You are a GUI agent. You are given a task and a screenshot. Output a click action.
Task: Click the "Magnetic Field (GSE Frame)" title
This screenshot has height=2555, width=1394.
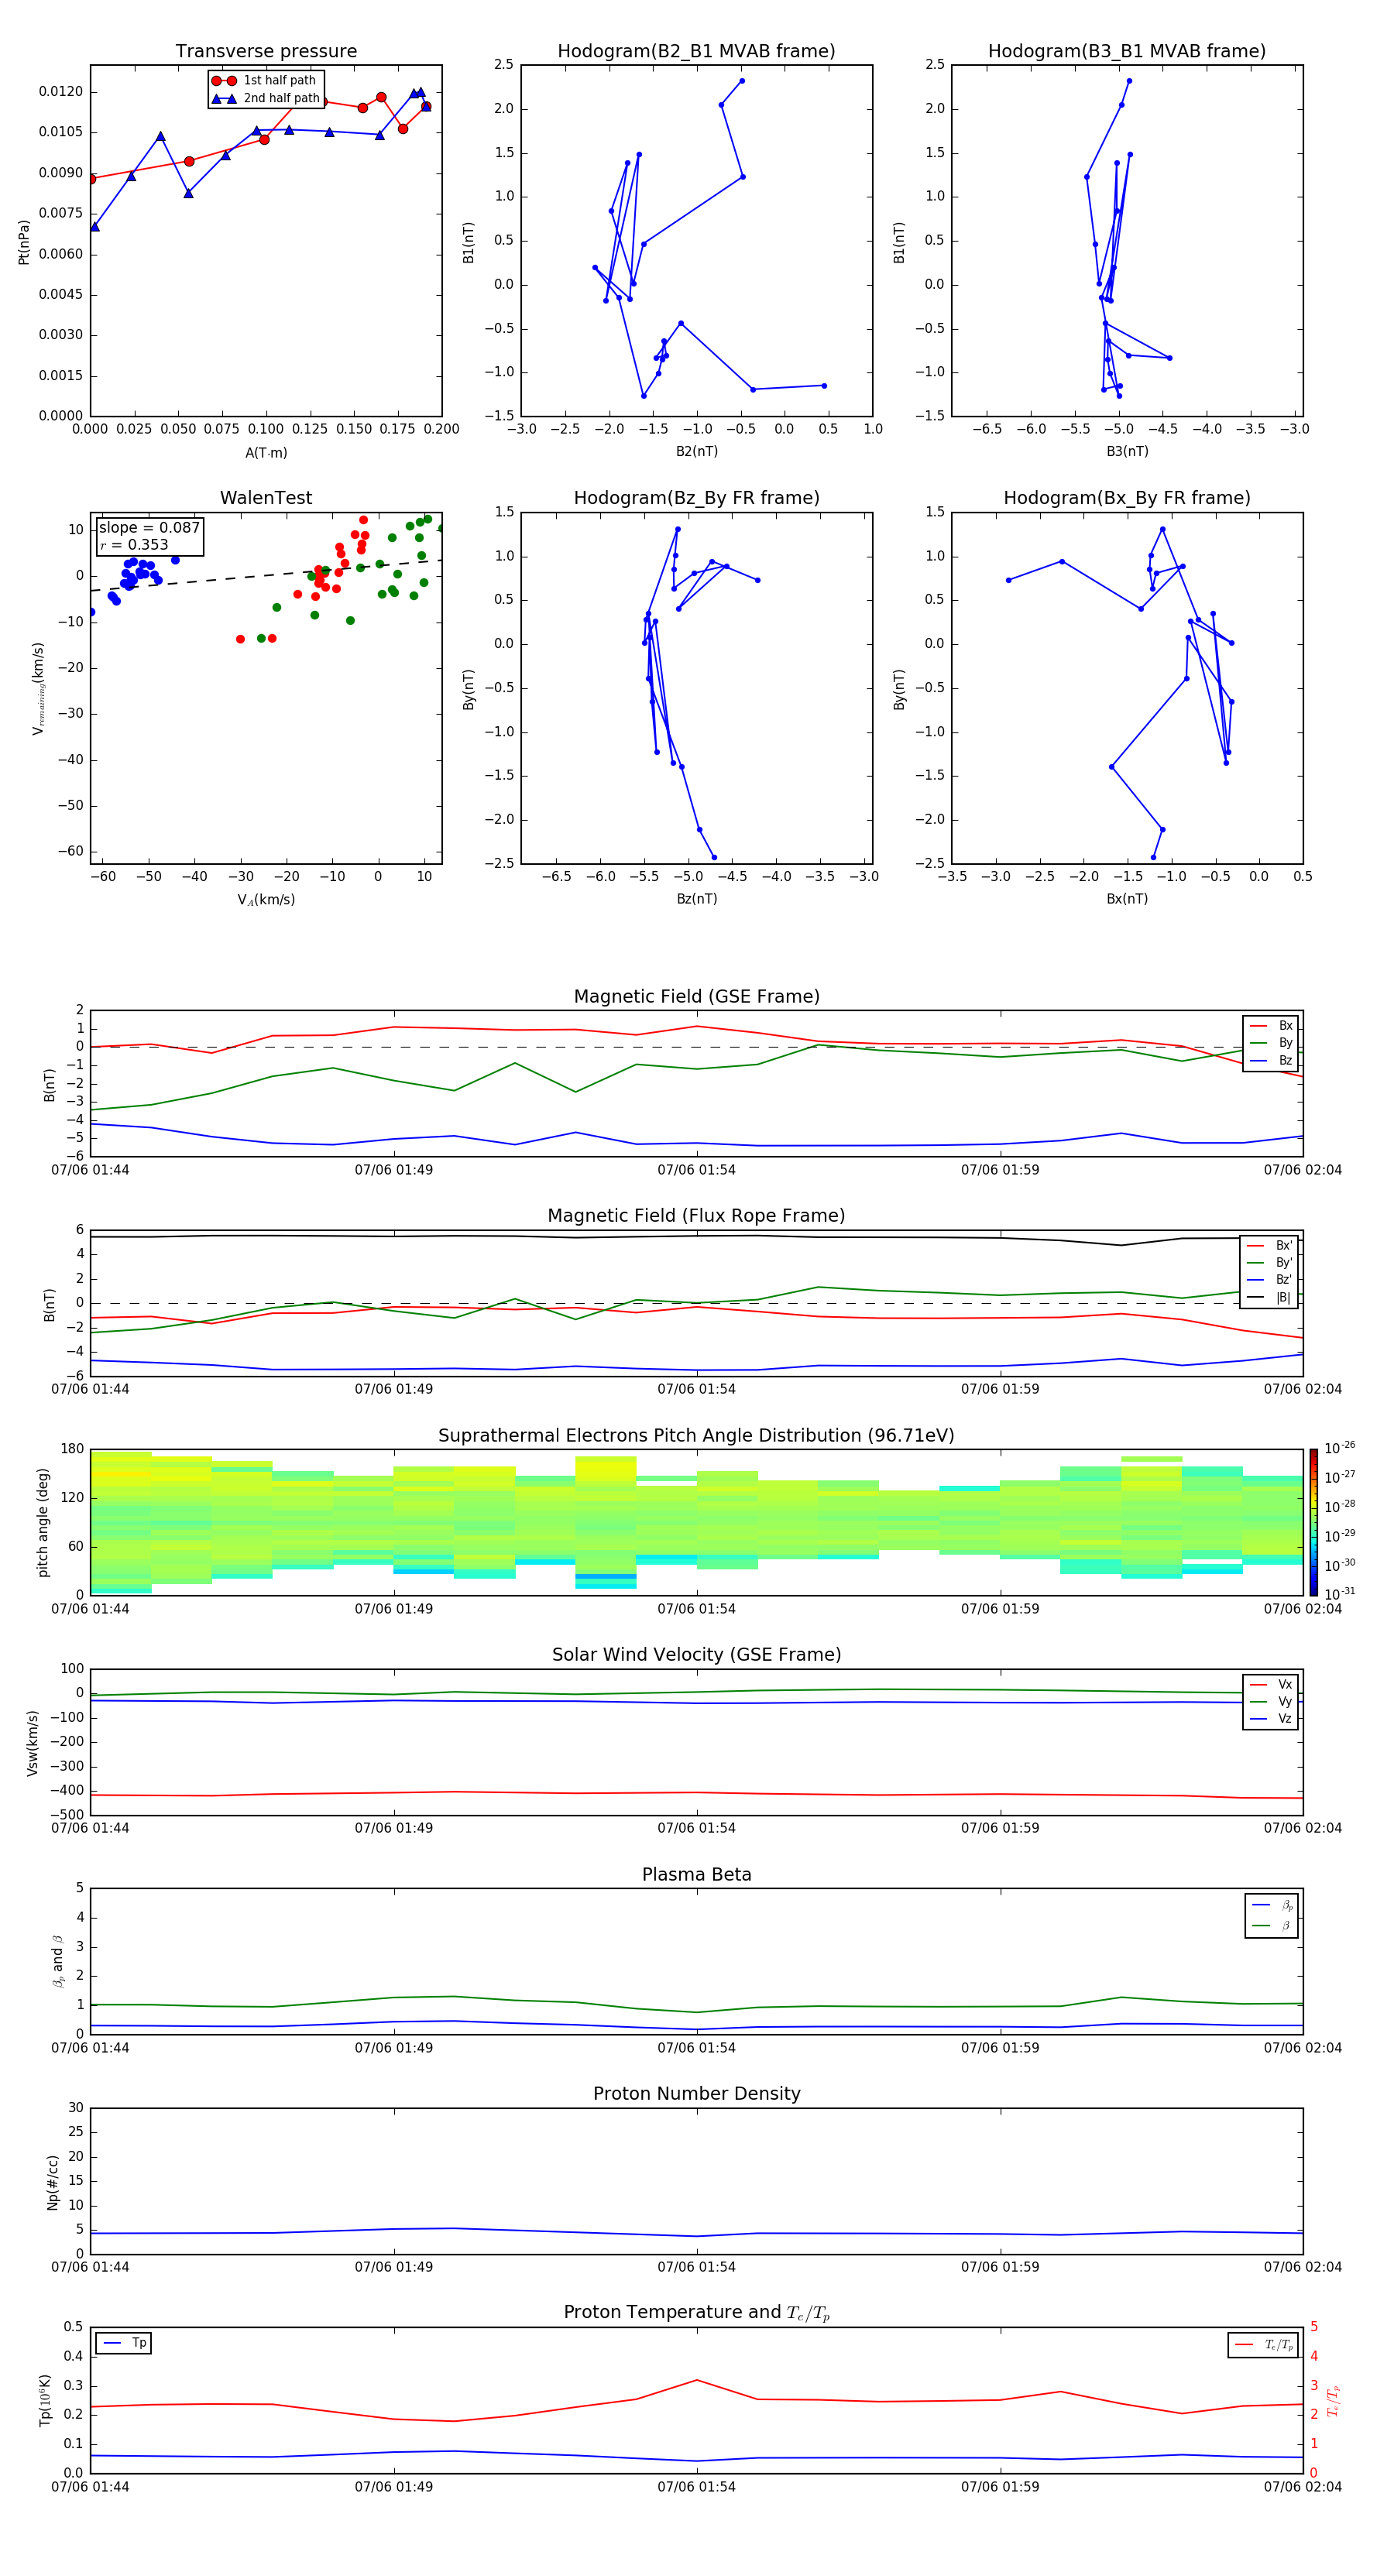(696, 996)
